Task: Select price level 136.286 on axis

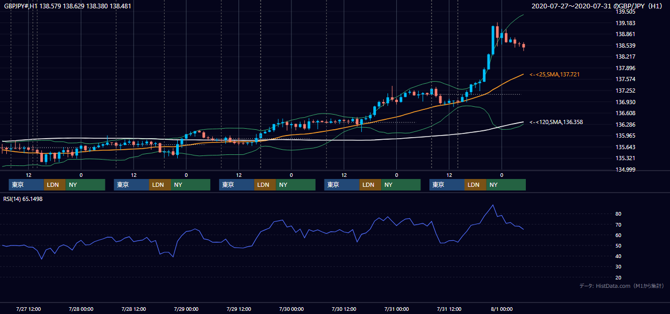Action: pos(625,125)
